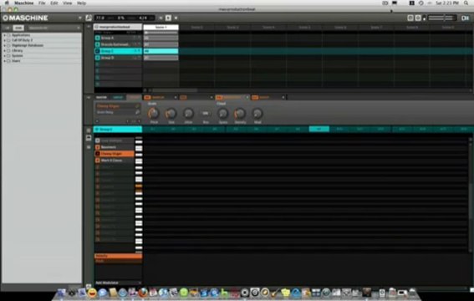Expand the Library folder in browser
The image size is (474, 301).
pyautogui.click(x=4, y=50)
